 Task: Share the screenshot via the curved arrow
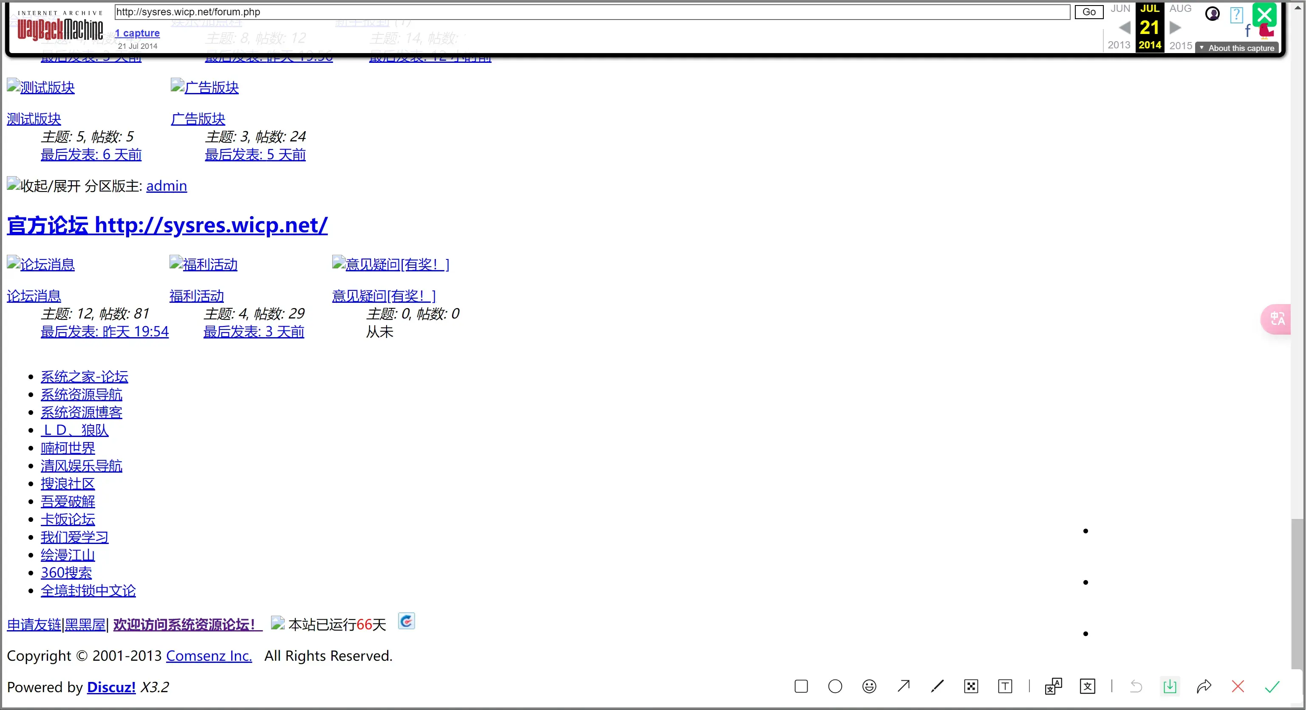(x=1204, y=686)
